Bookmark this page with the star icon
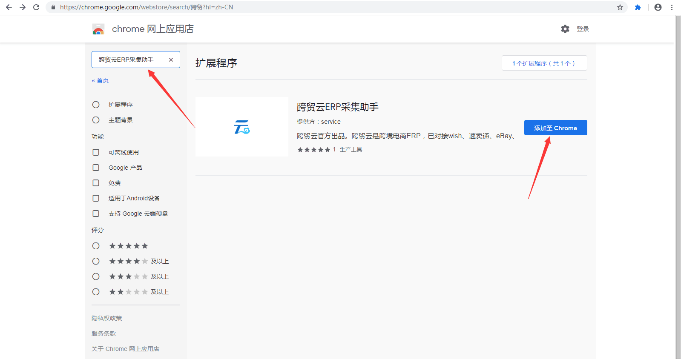This screenshot has height=359, width=681. pos(620,7)
